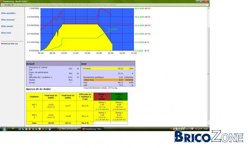The height and width of the screenshot is (148, 248).
Task: Click the Yield total AC column header
Action: click(x=51, y=96)
